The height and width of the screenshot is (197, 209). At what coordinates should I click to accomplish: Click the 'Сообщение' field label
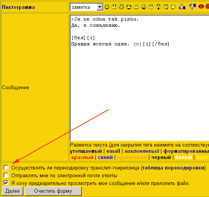(x=16, y=87)
